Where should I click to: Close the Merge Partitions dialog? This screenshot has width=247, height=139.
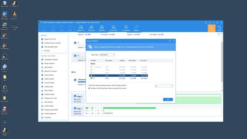[174, 41]
